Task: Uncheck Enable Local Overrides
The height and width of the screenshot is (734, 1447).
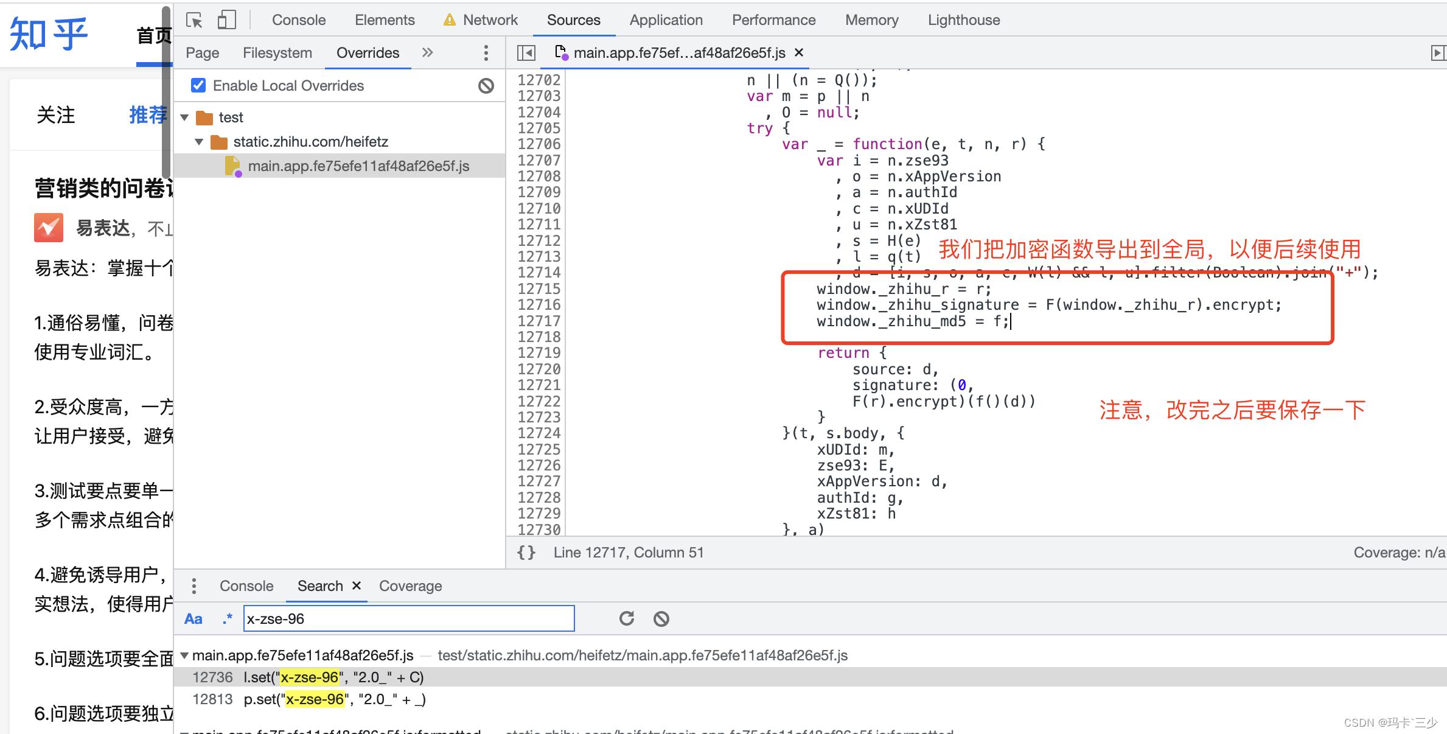Action: point(198,85)
